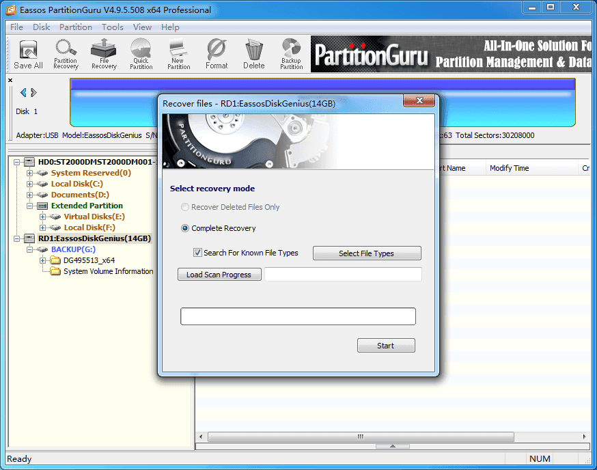Select Virtual Disks(E:) tree label
The image size is (597, 470).
94,217
